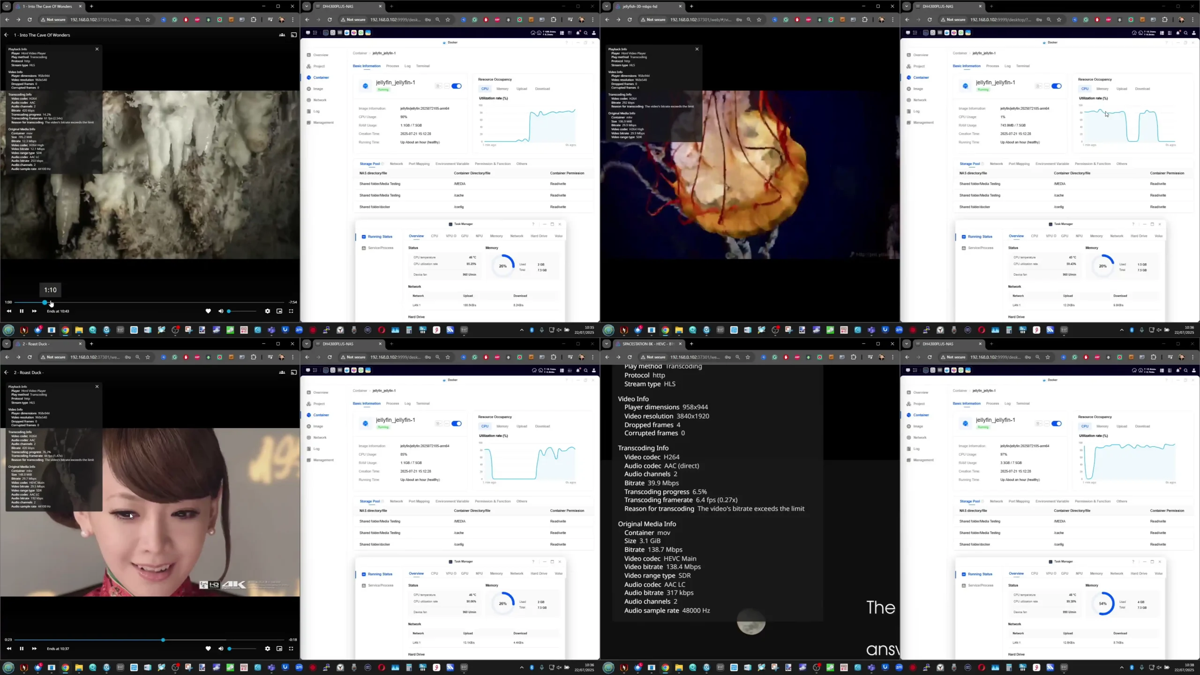The height and width of the screenshot is (675, 1200).
Task: Click the address bar in Cave Of Wonders browser window
Action: point(96,20)
